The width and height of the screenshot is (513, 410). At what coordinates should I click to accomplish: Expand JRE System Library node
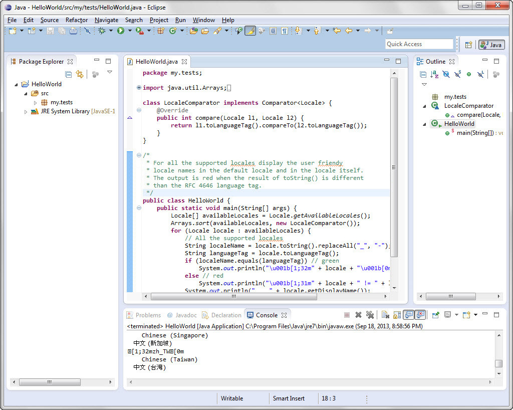pyautogui.click(x=26, y=111)
